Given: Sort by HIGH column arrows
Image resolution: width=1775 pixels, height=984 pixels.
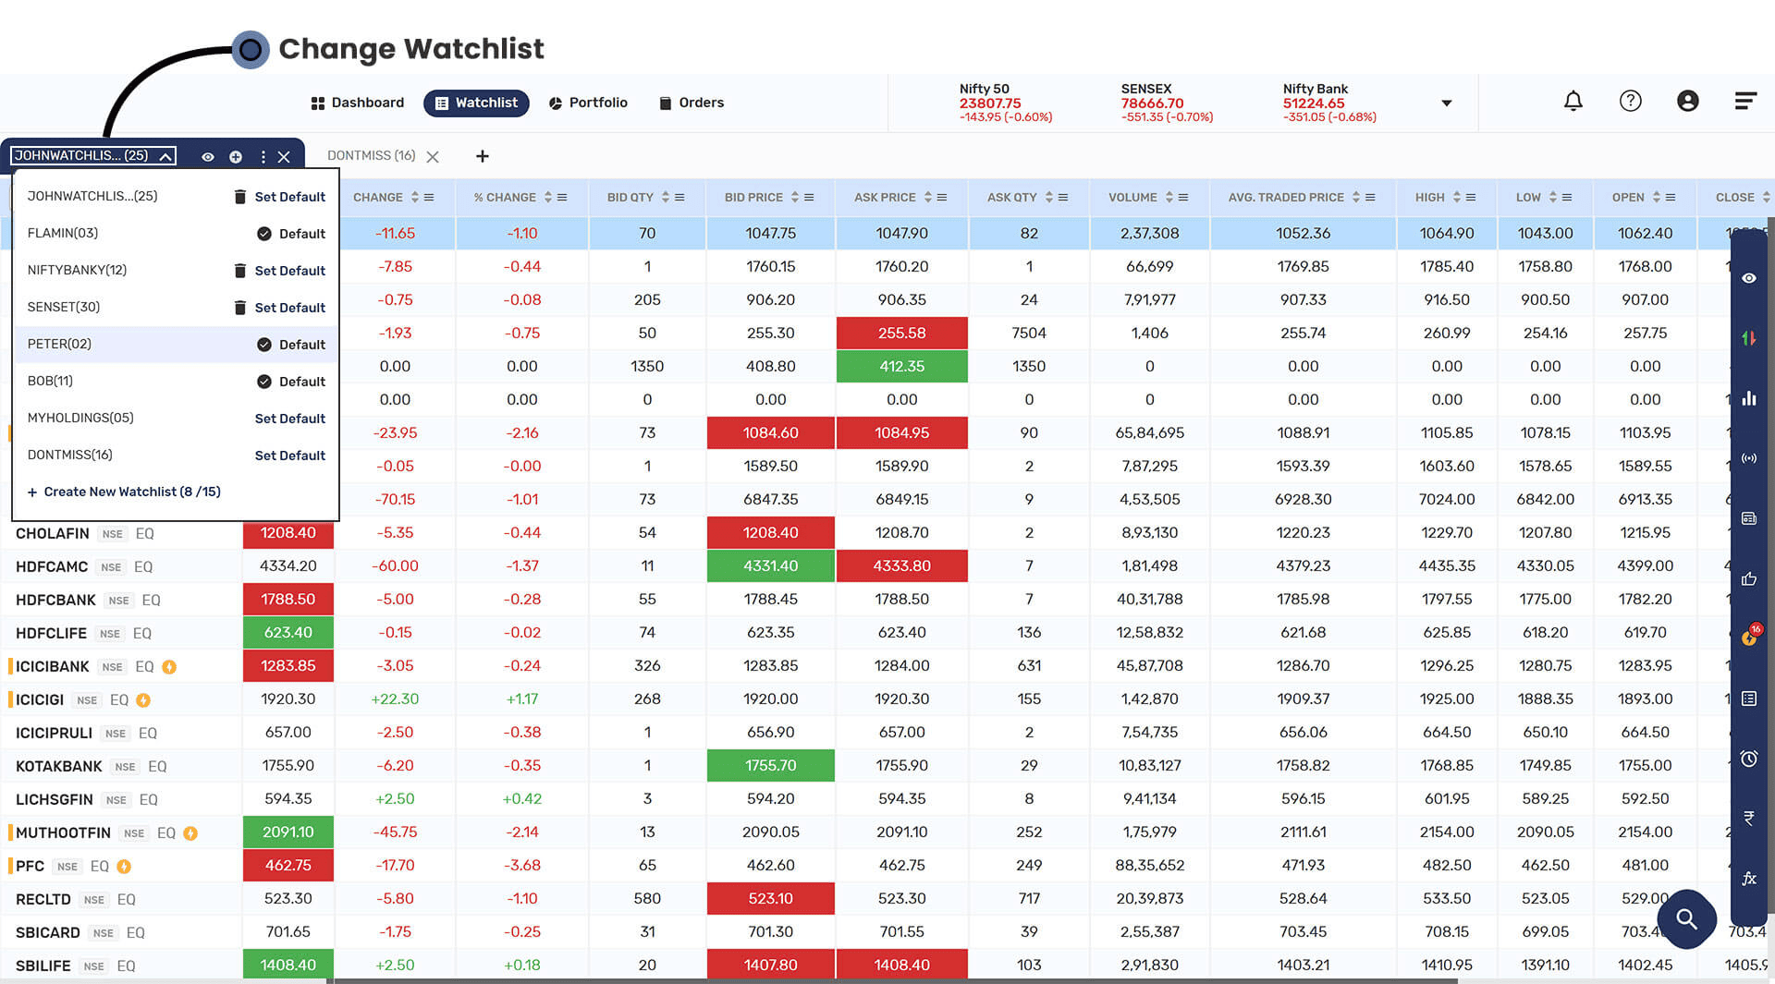Looking at the screenshot, I should point(1457,197).
